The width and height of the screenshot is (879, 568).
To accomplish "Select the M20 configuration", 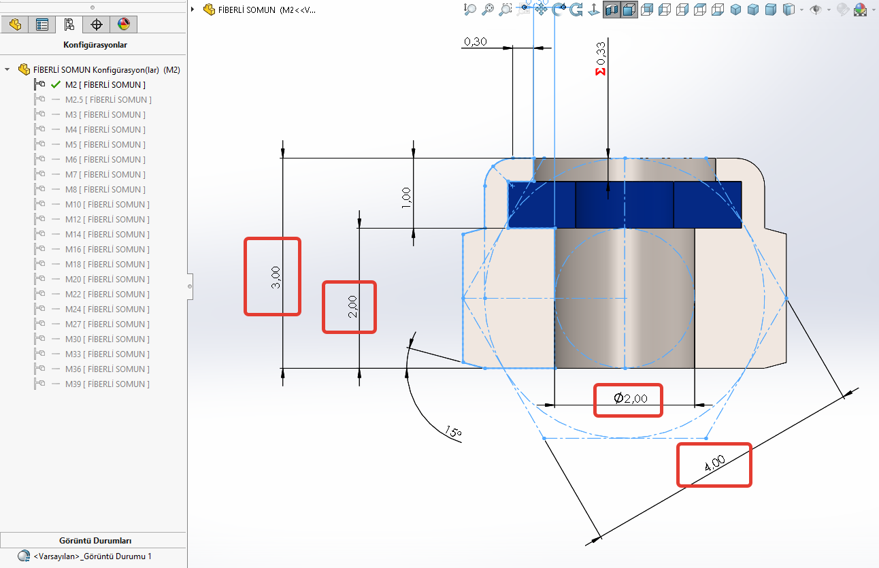I will [x=107, y=279].
